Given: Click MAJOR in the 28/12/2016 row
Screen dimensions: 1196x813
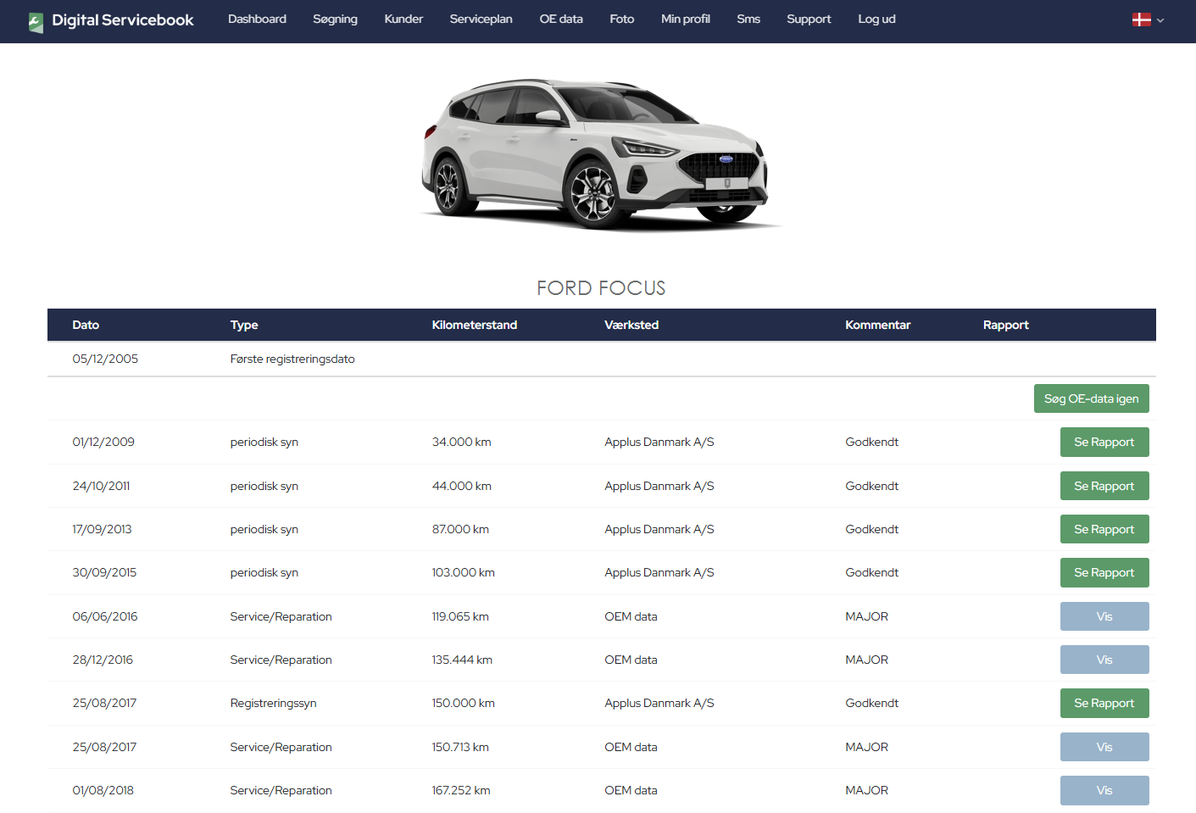Looking at the screenshot, I should click(866, 660).
